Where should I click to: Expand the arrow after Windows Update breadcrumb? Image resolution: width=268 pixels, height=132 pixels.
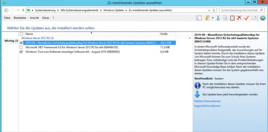point(126,10)
